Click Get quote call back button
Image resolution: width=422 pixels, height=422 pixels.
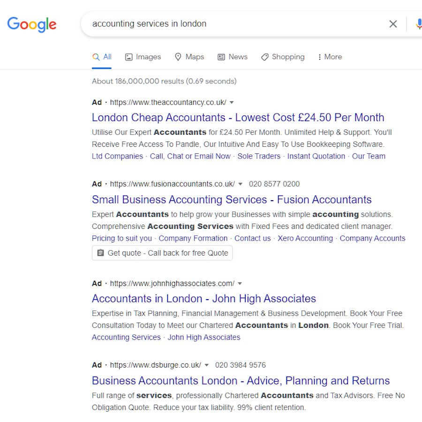click(162, 253)
